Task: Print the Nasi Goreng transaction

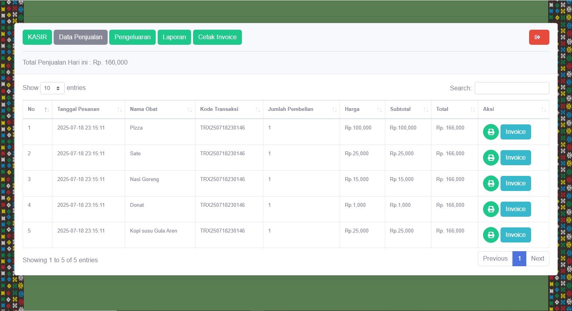Action: click(x=491, y=183)
